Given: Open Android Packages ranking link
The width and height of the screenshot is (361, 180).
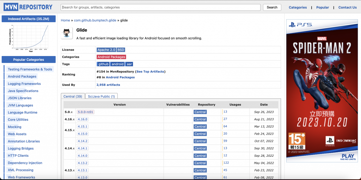Looking at the screenshot, I should click(120, 77).
